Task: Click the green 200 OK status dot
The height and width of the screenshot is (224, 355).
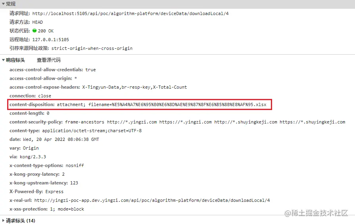Action: point(35,30)
